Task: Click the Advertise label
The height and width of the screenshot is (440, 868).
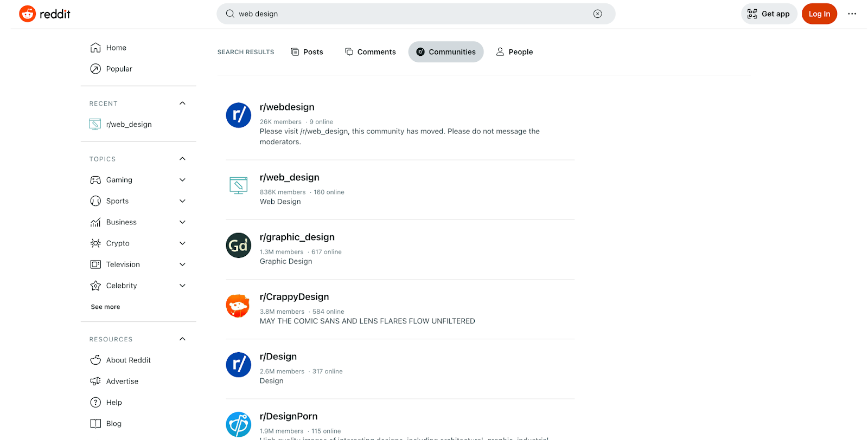Action: 122,381
